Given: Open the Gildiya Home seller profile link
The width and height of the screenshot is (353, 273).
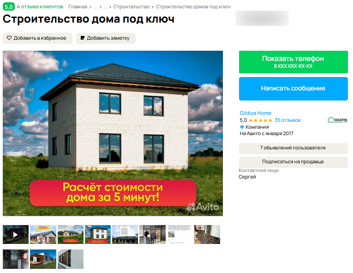Looking at the screenshot, I should [255, 113].
